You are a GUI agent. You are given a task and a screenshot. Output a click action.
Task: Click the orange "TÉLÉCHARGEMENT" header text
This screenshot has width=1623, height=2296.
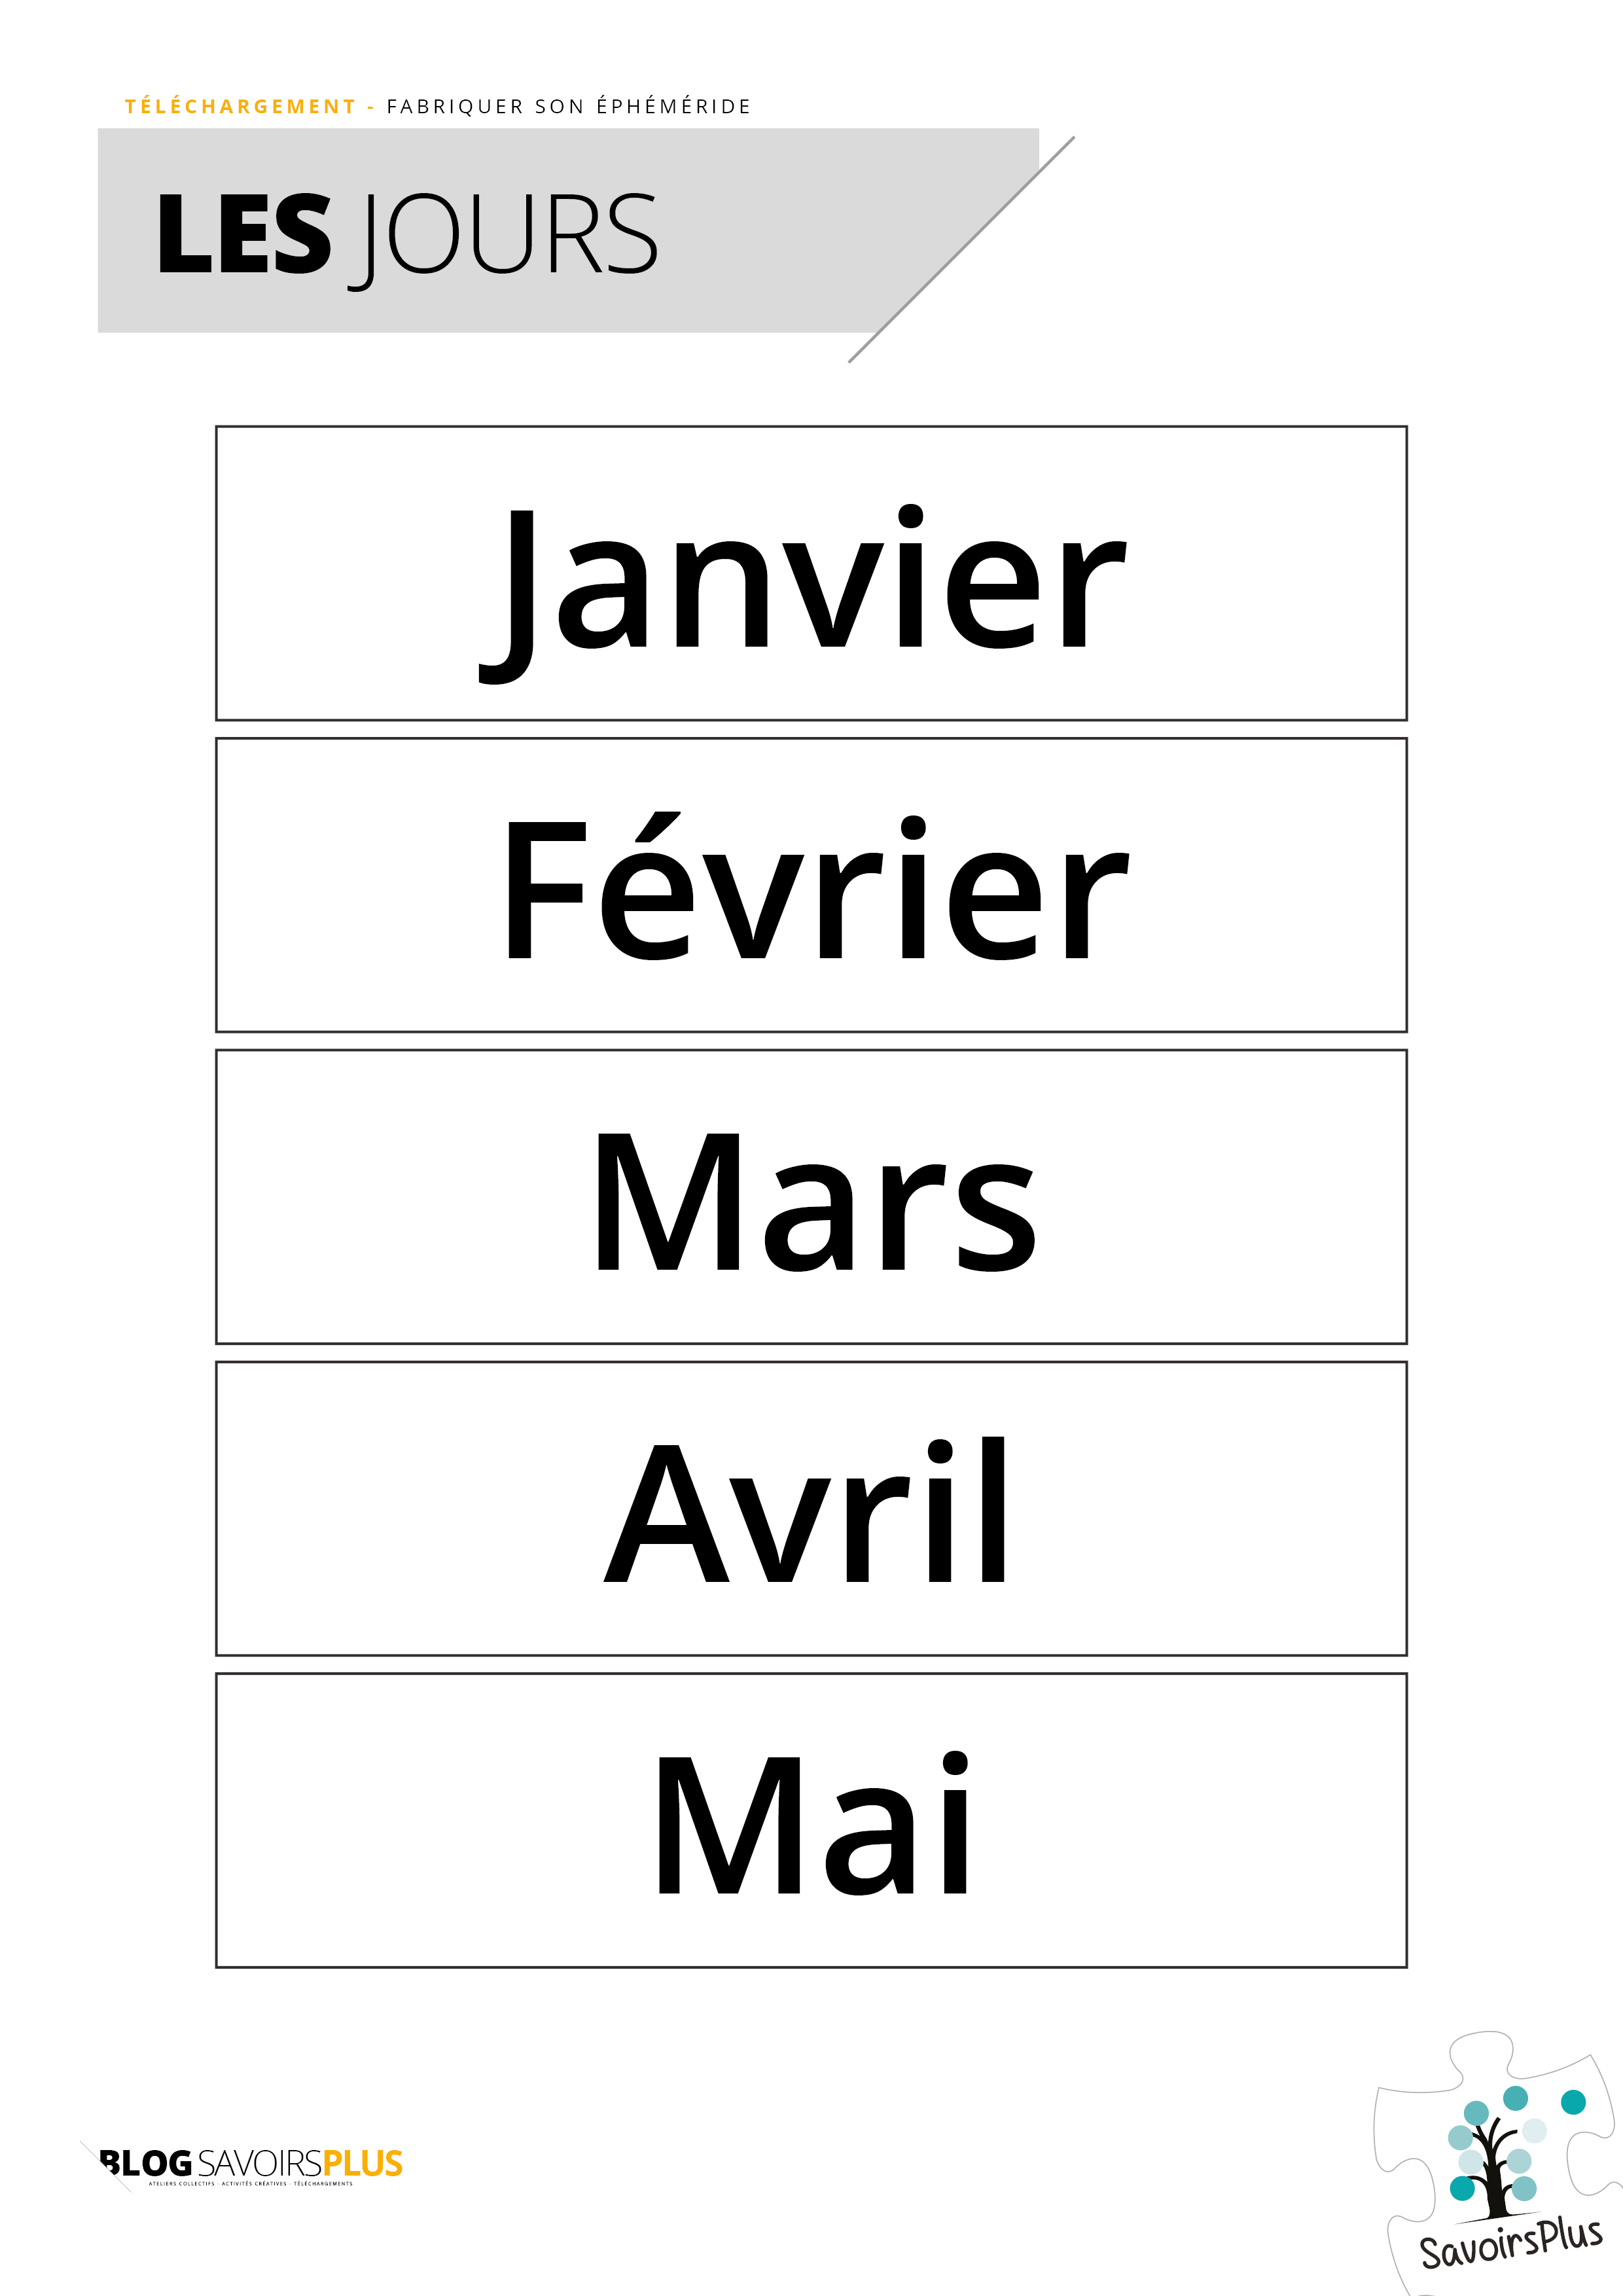240,107
